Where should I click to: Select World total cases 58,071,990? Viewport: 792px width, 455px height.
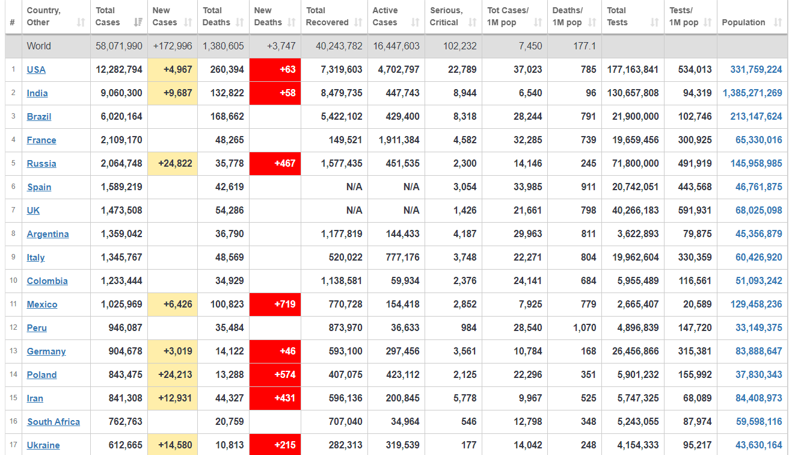pos(119,46)
